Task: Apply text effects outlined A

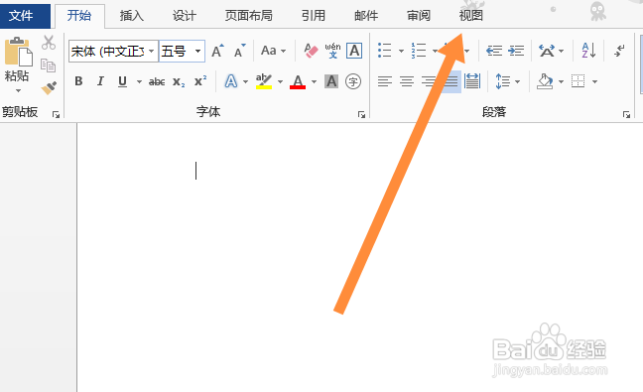Action: [x=231, y=81]
